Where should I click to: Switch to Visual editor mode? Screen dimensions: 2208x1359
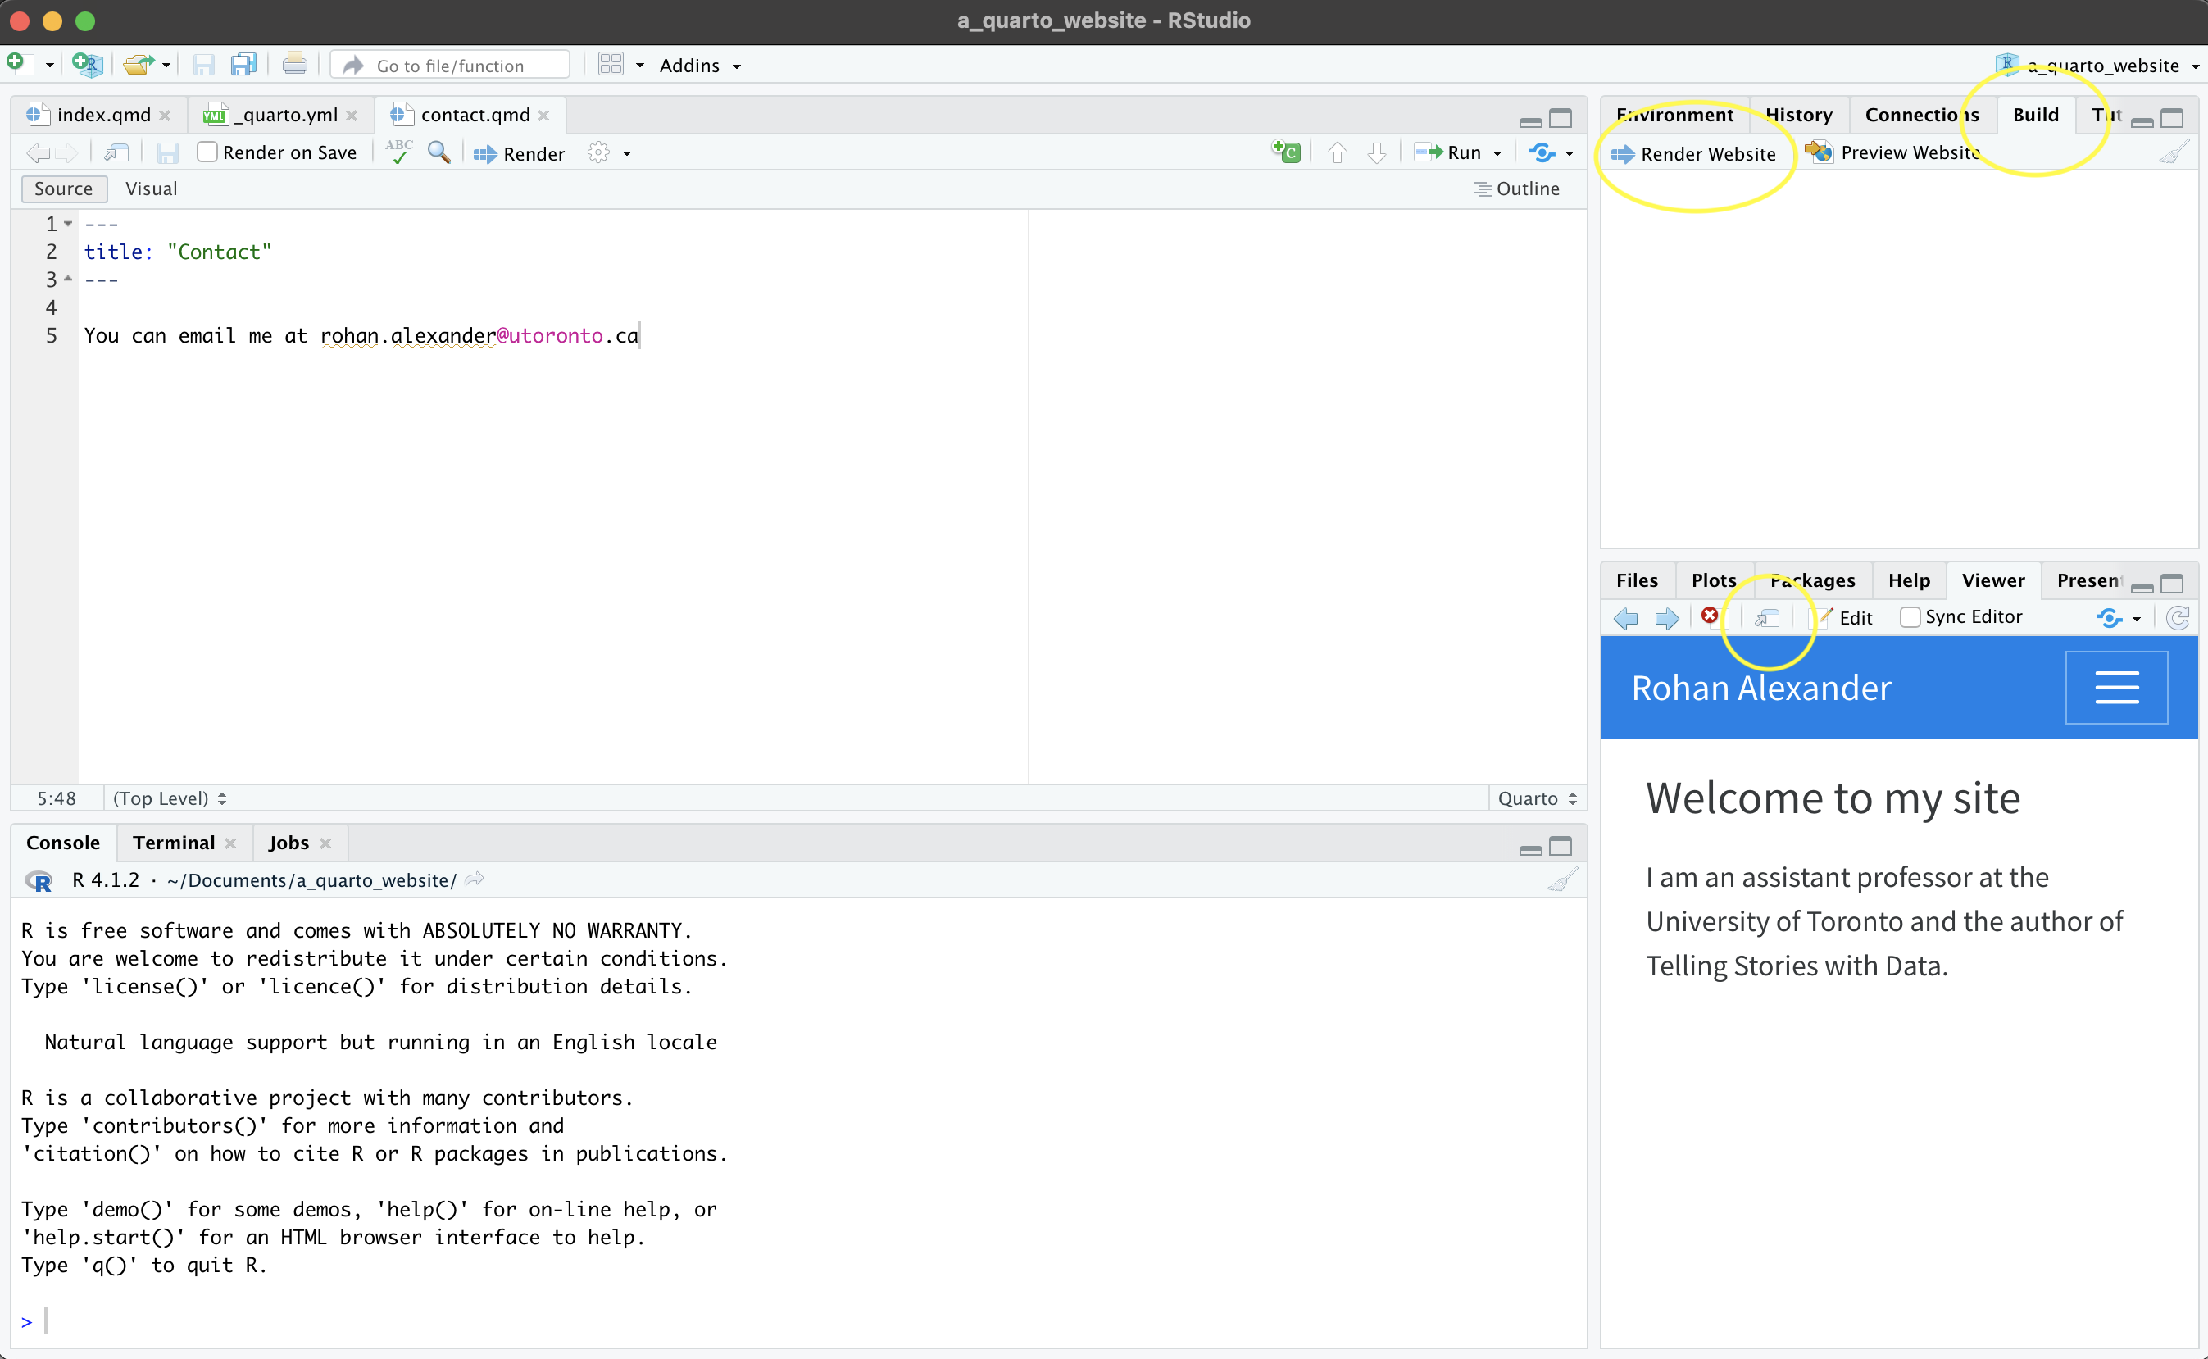pos(151,189)
